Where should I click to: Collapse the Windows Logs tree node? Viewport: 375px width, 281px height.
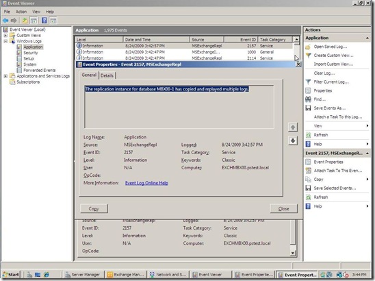click(x=5, y=41)
